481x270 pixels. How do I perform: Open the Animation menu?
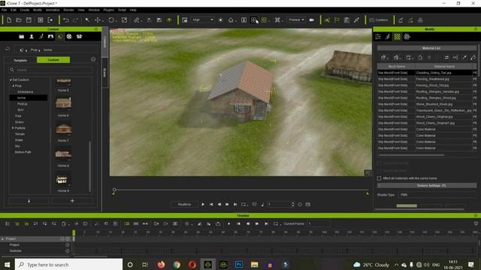point(53,10)
